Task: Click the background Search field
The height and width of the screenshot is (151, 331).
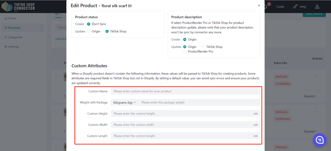Action: [x=61, y=27]
